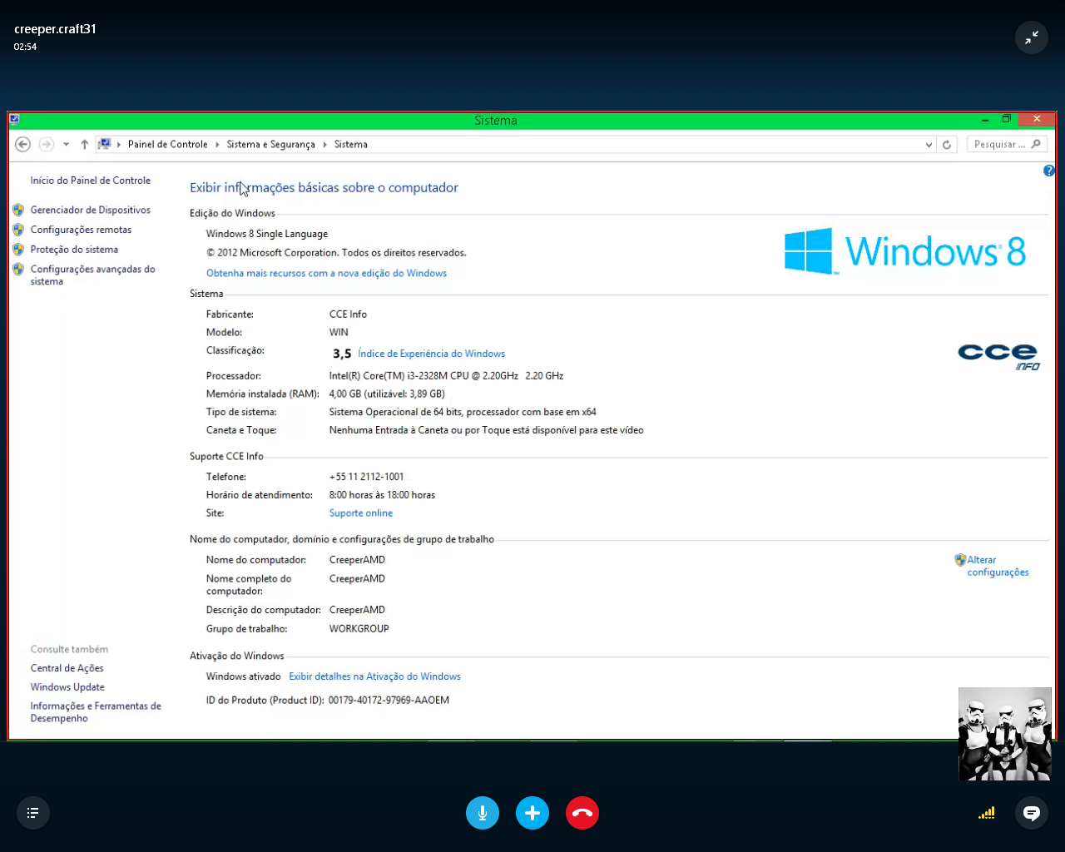Click the creeper.craft31 contact name
The height and width of the screenshot is (852, 1065).
(55, 29)
